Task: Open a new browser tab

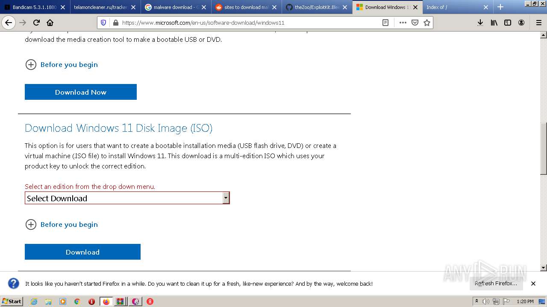Action: [500, 7]
